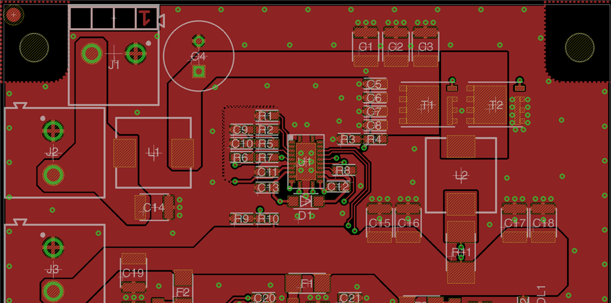Pick capacitor C5 pad
The width and height of the screenshot is (611, 303).
pyautogui.click(x=375, y=84)
